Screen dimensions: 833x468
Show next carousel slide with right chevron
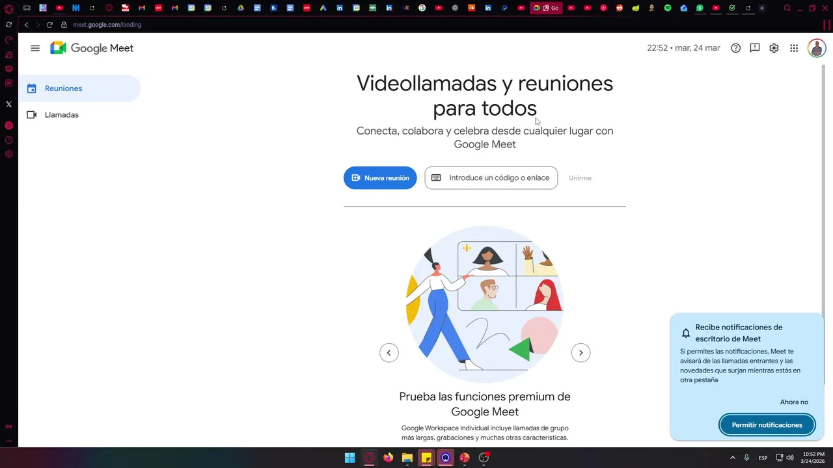click(580, 353)
